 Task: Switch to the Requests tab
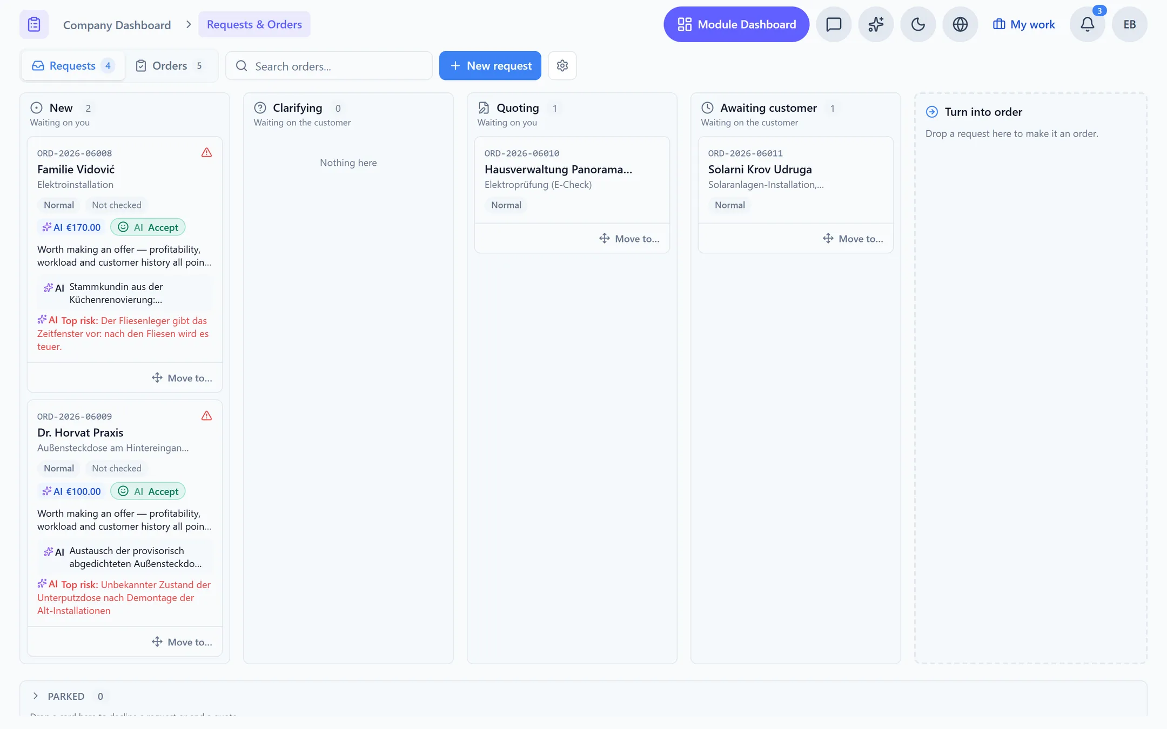point(73,66)
